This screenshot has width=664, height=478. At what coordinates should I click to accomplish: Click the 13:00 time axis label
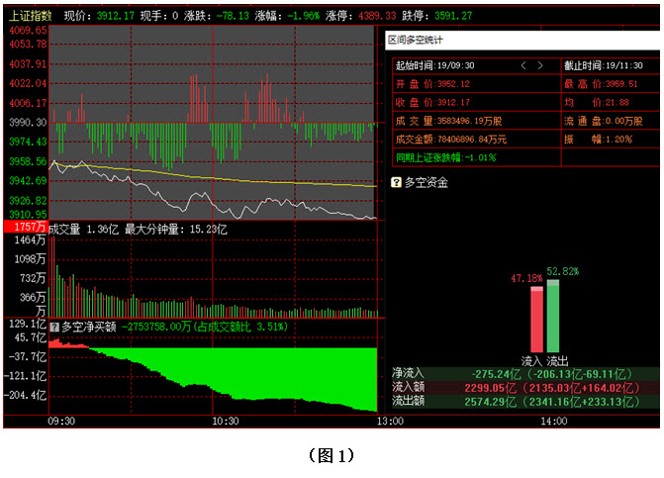(x=390, y=422)
